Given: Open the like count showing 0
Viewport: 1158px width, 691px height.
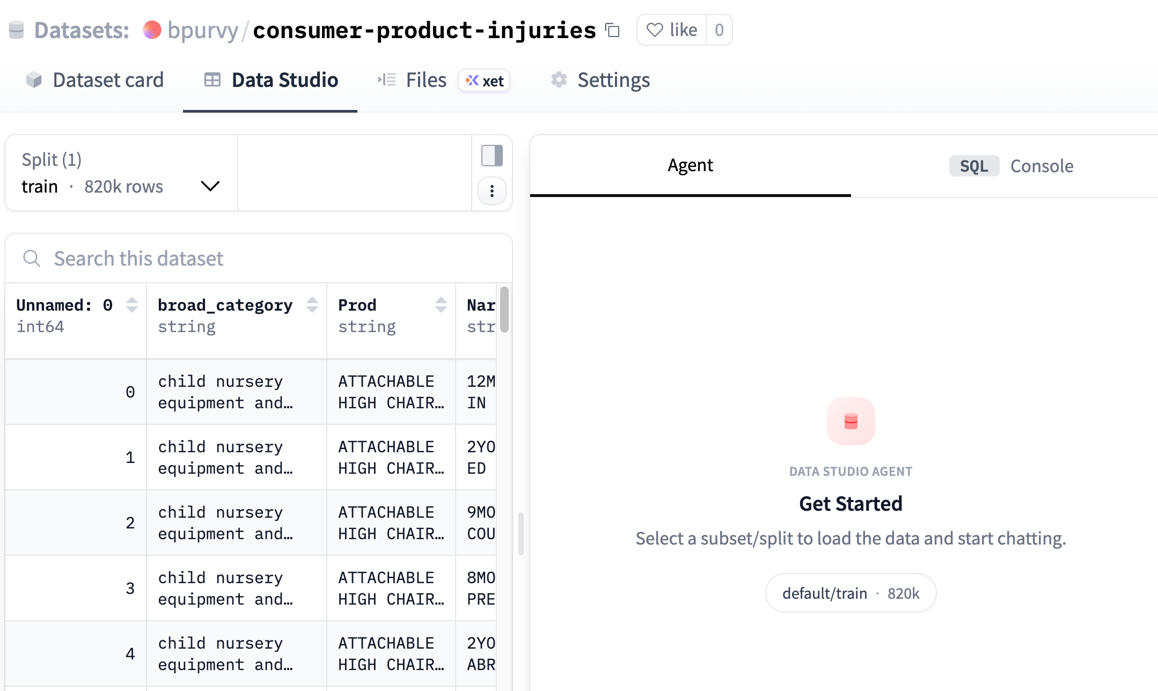Looking at the screenshot, I should tap(719, 30).
